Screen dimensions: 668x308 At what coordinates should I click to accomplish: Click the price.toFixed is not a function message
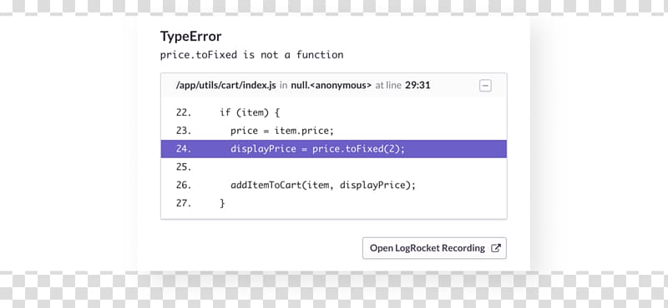[252, 55]
